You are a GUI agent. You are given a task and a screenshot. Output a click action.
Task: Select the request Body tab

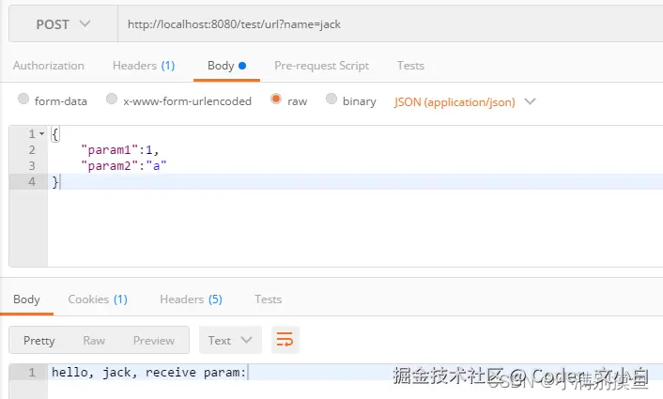tap(226, 66)
